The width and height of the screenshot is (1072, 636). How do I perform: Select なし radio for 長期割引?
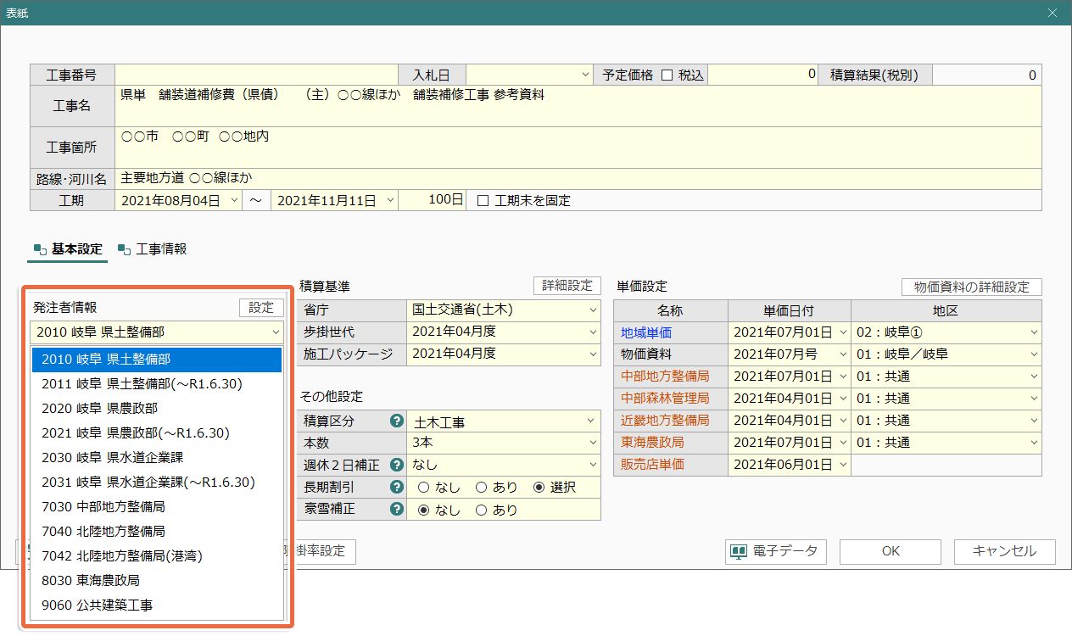pyautogui.click(x=423, y=488)
